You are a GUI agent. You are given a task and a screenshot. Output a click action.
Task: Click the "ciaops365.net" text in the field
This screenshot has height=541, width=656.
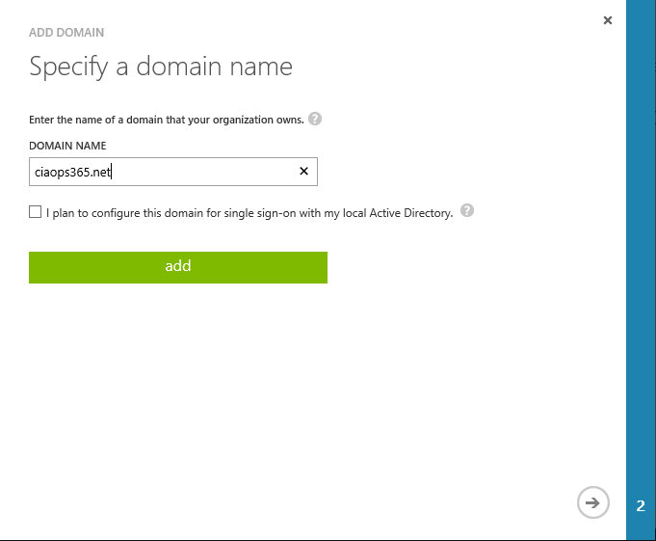(x=73, y=173)
